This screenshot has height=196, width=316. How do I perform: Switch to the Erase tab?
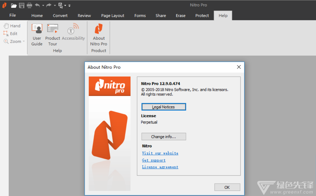click(x=181, y=16)
